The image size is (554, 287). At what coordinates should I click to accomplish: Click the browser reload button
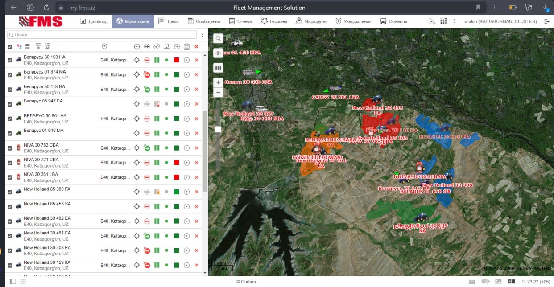pyautogui.click(x=46, y=8)
